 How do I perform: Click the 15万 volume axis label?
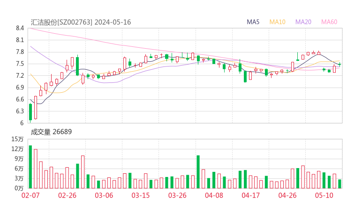pos(17,139)
